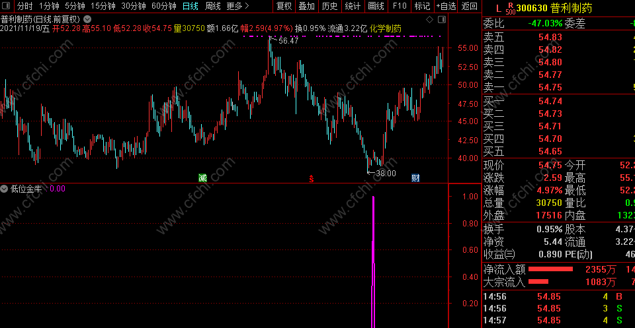Click 卖二 price 54.77
Screen dimensions: 635x328
tap(550, 75)
